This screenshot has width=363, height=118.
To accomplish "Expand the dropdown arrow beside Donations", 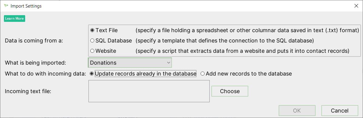I will [x=168, y=62].
